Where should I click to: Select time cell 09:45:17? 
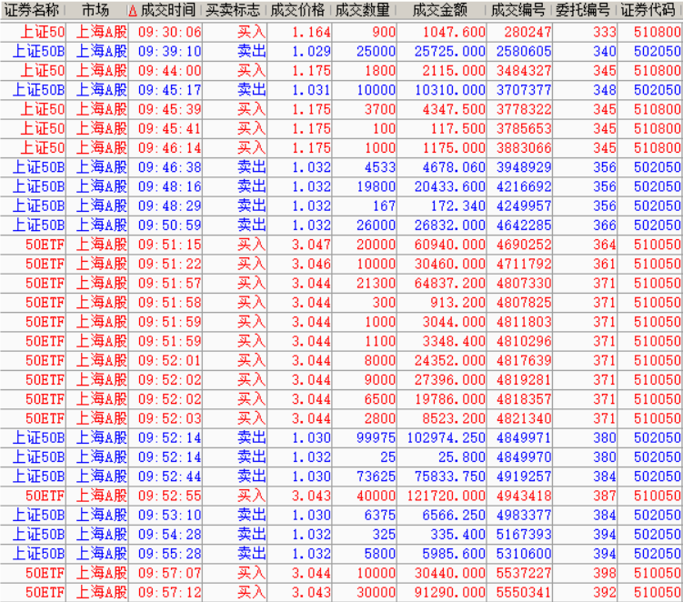[x=169, y=90]
